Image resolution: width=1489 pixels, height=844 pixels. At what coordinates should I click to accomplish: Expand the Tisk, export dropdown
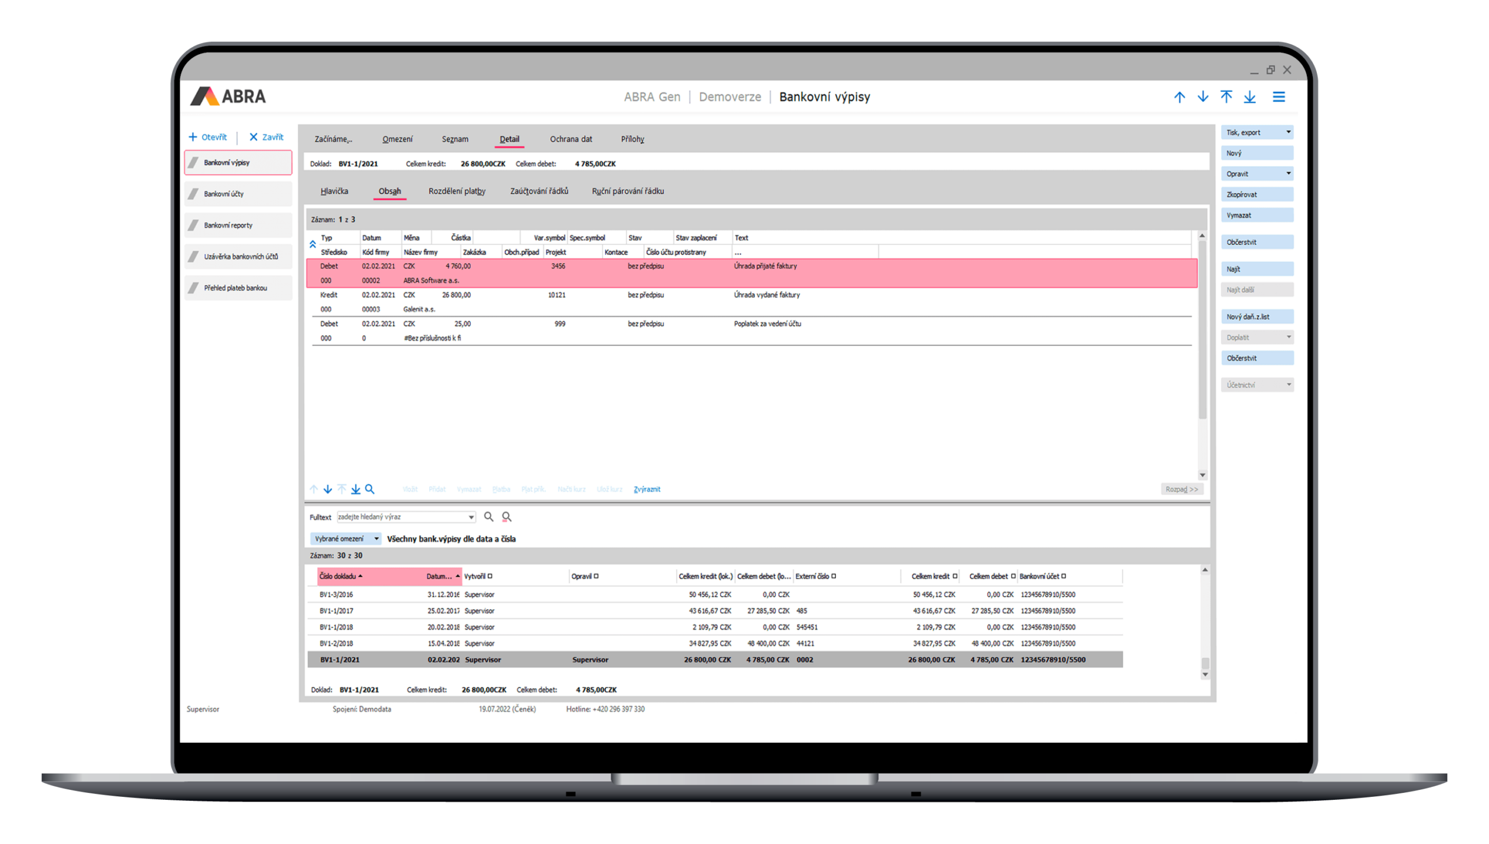(x=1288, y=133)
